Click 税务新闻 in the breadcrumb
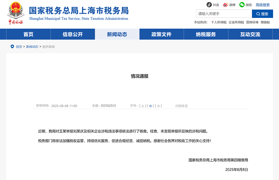Screen dimensions: 279x180 [49, 46]
